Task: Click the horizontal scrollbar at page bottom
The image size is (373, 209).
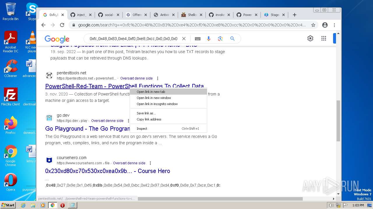Action: 220,199
